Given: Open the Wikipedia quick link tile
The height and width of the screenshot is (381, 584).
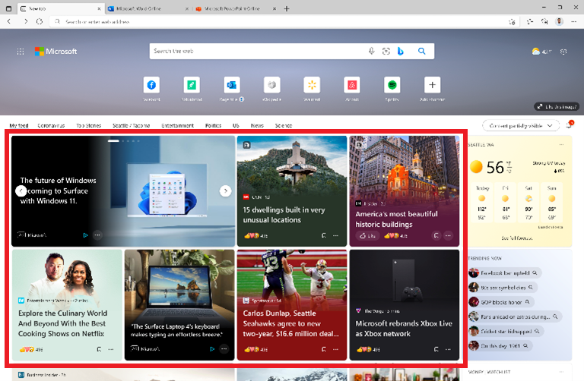Looking at the screenshot, I should click(x=272, y=85).
